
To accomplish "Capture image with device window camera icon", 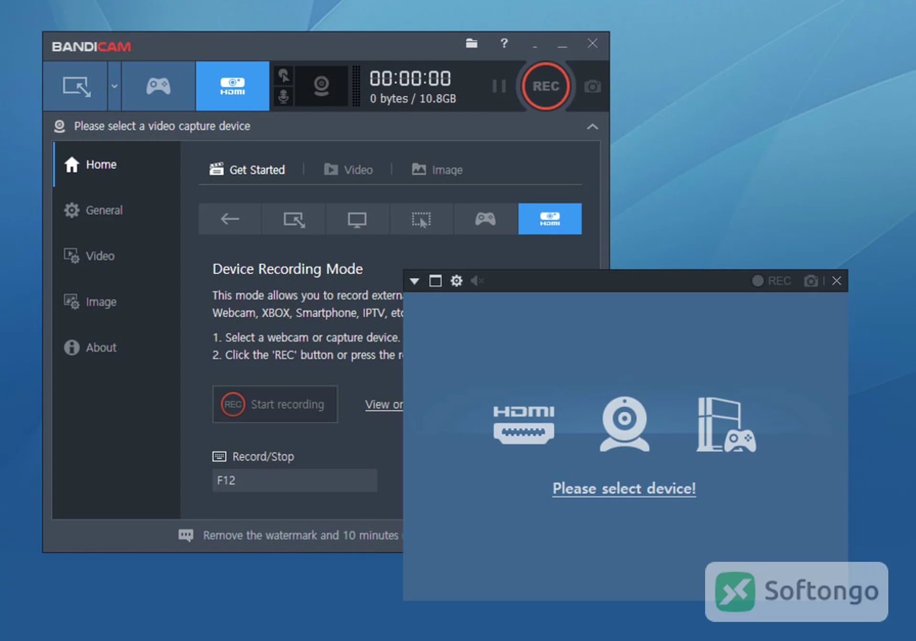I will (811, 281).
